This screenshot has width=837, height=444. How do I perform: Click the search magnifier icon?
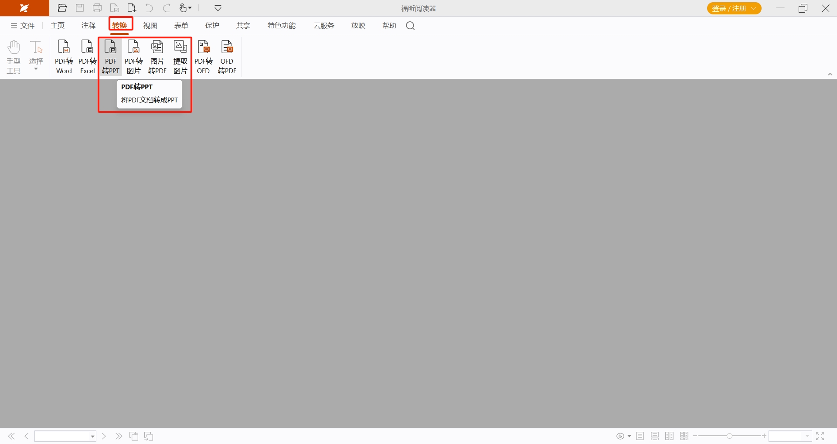tap(410, 26)
